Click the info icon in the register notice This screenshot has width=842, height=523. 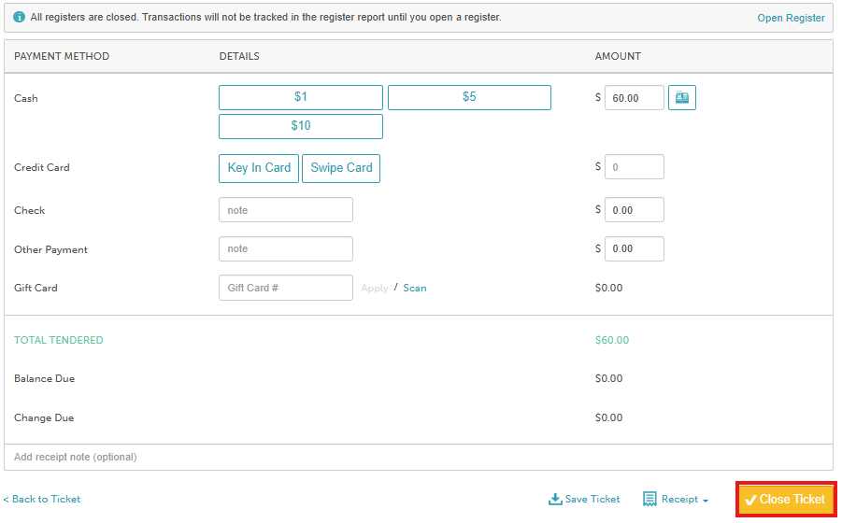pyautogui.click(x=19, y=17)
